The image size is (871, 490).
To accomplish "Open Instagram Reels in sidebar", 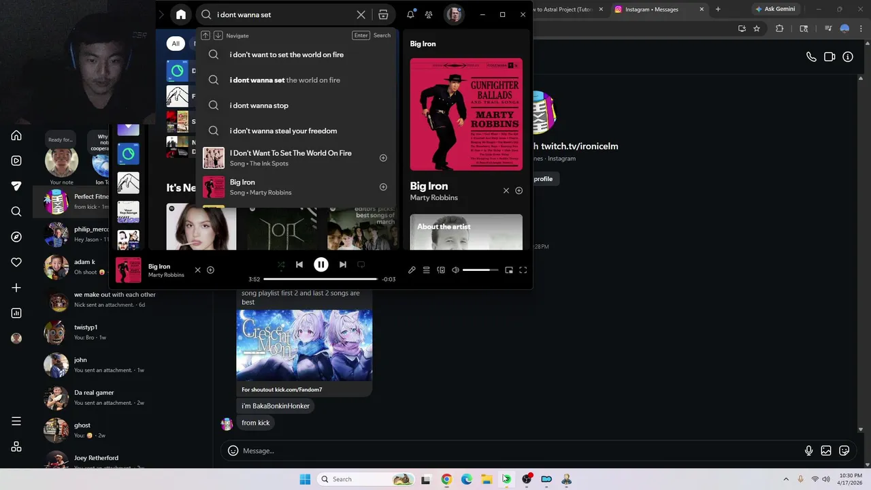I will click(16, 161).
